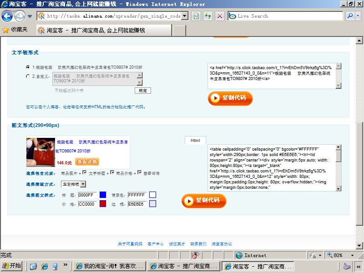The height and width of the screenshot is (273, 364).
Task: Expand quick launch overflow chevron
Action: point(66,264)
